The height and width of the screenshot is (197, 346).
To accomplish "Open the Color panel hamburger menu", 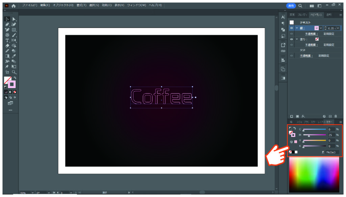I will [341, 122].
